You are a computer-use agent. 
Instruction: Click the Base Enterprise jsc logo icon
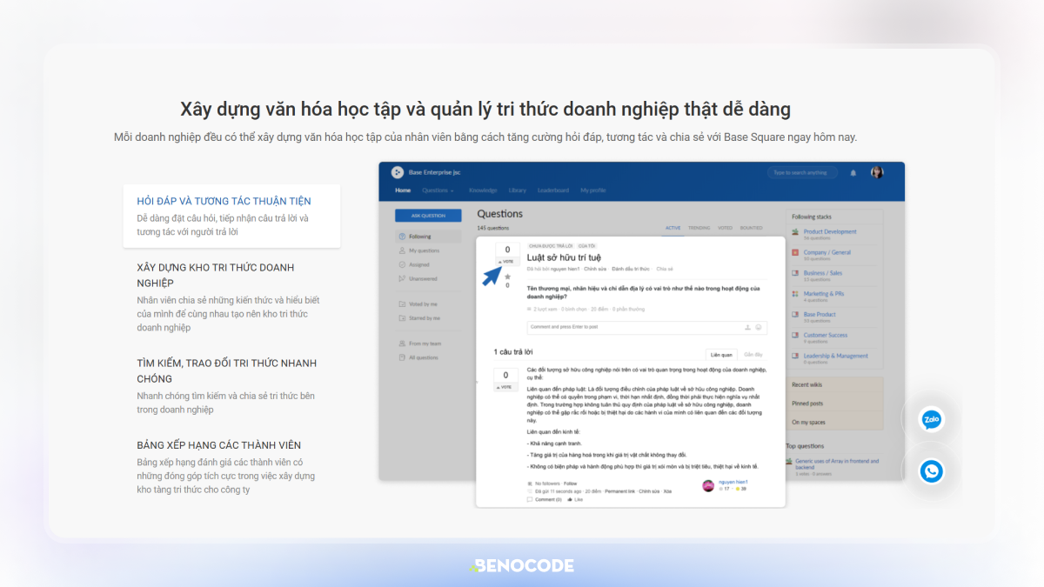pos(398,172)
